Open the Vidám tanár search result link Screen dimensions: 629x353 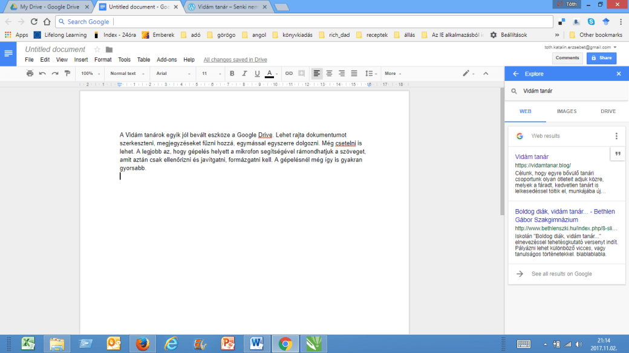tap(532, 157)
